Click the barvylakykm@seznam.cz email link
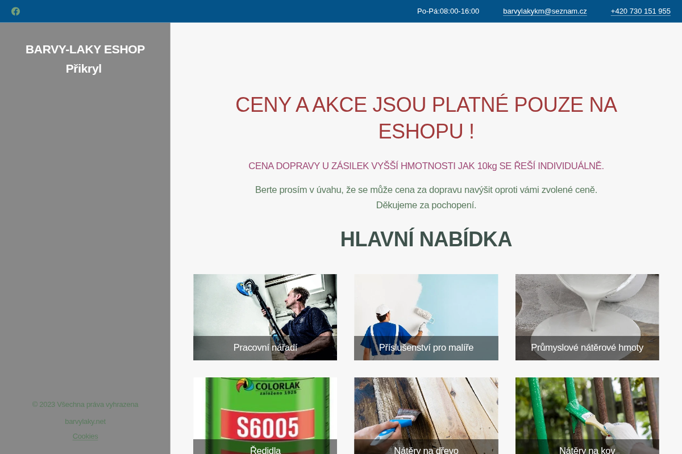The height and width of the screenshot is (454, 682). [x=544, y=11]
